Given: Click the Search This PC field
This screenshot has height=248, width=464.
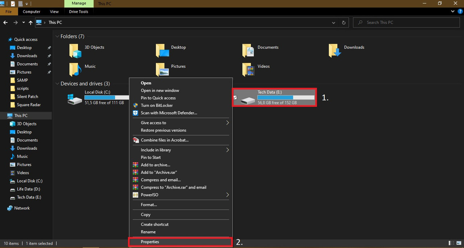Looking at the screenshot, I should [406, 22].
